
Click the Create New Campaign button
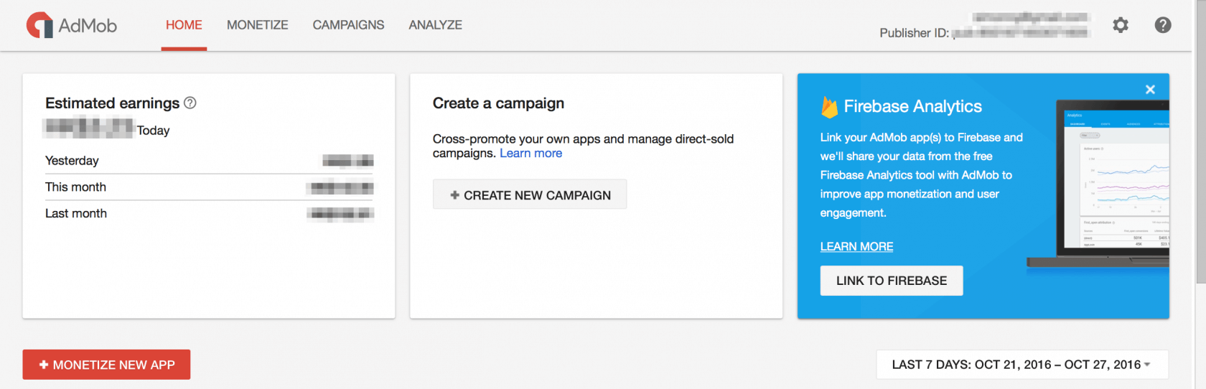[530, 194]
